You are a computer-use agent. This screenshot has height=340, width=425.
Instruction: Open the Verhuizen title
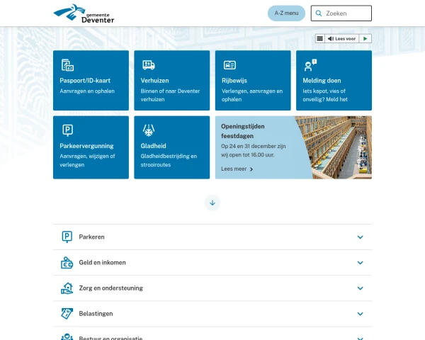154,81
